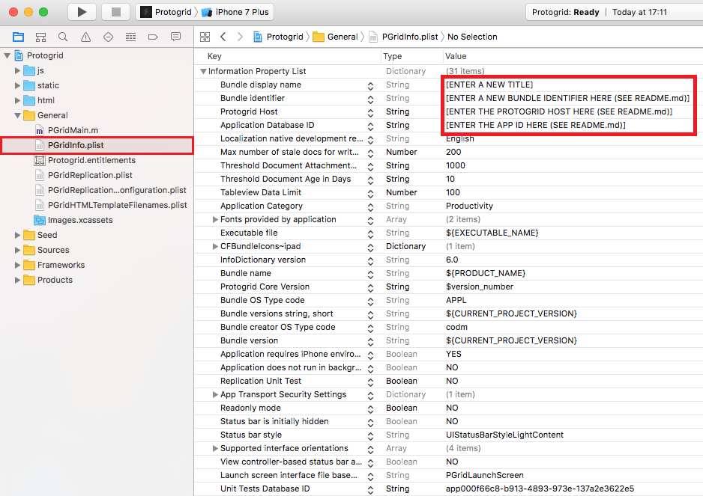Click the value 200 for stale docs
Screen dimensions: 703x496
coord(453,152)
